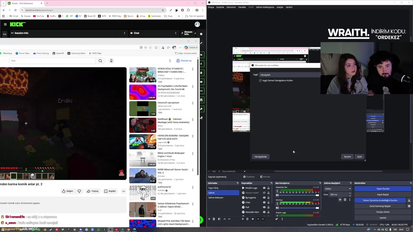Open YouTube settings three-dot menu
Image resolution: width=413 pixels, height=232 pixels.
click(170, 61)
